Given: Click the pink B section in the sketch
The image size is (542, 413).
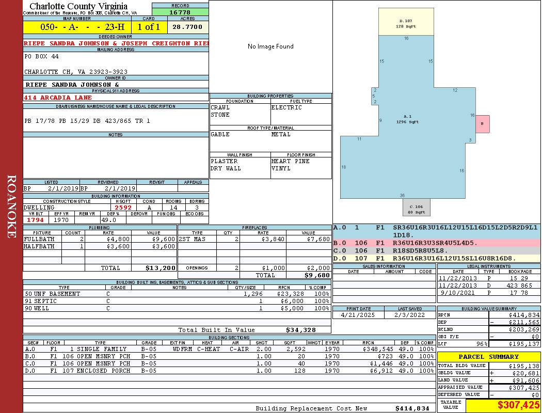Looking at the screenshot, I should tap(482, 123).
